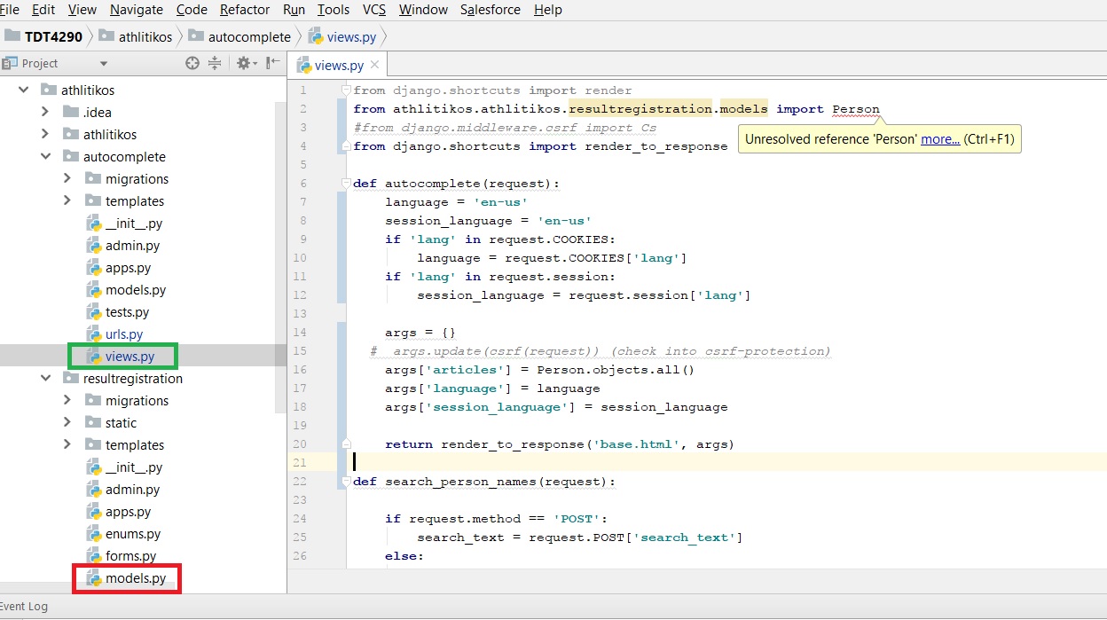Image resolution: width=1107 pixels, height=620 pixels.
Task: Select admin.py under autocomplete
Action: [123, 246]
